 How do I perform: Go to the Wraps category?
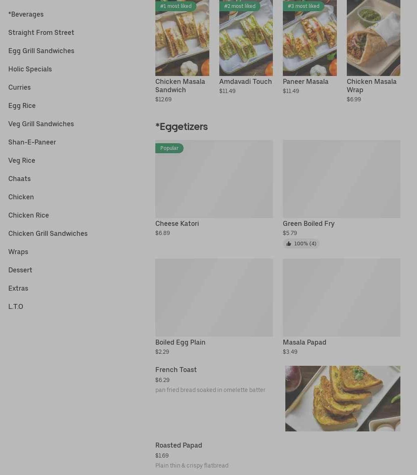point(18,252)
